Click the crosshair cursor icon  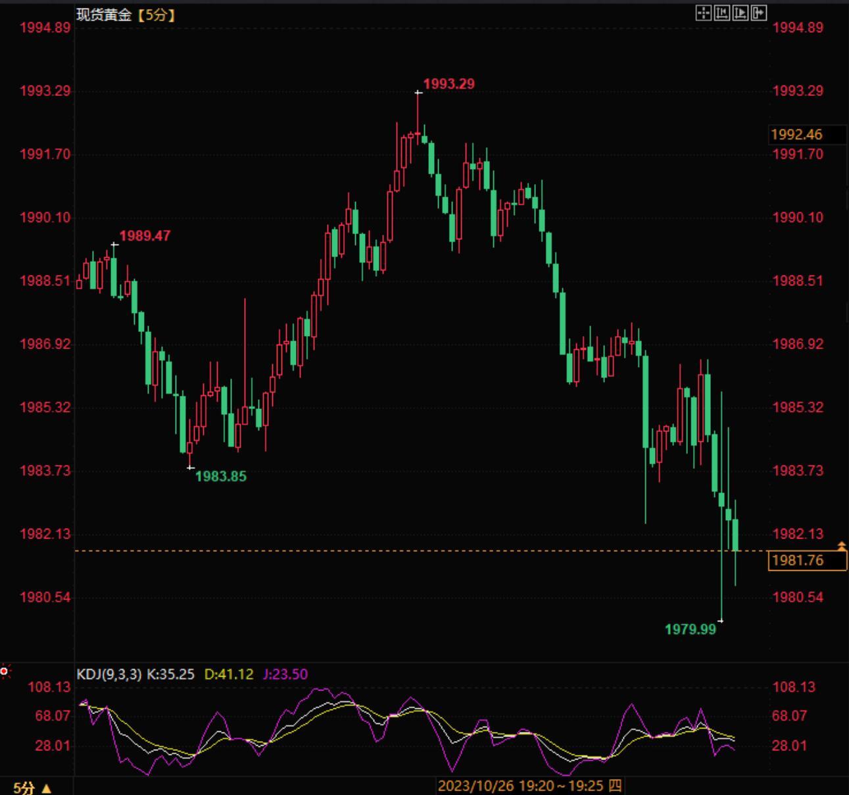pos(703,12)
